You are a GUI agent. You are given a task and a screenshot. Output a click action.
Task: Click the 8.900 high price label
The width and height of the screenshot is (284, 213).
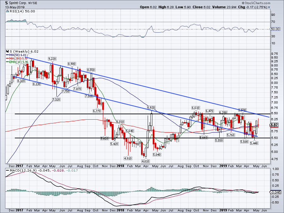(x=72, y=64)
